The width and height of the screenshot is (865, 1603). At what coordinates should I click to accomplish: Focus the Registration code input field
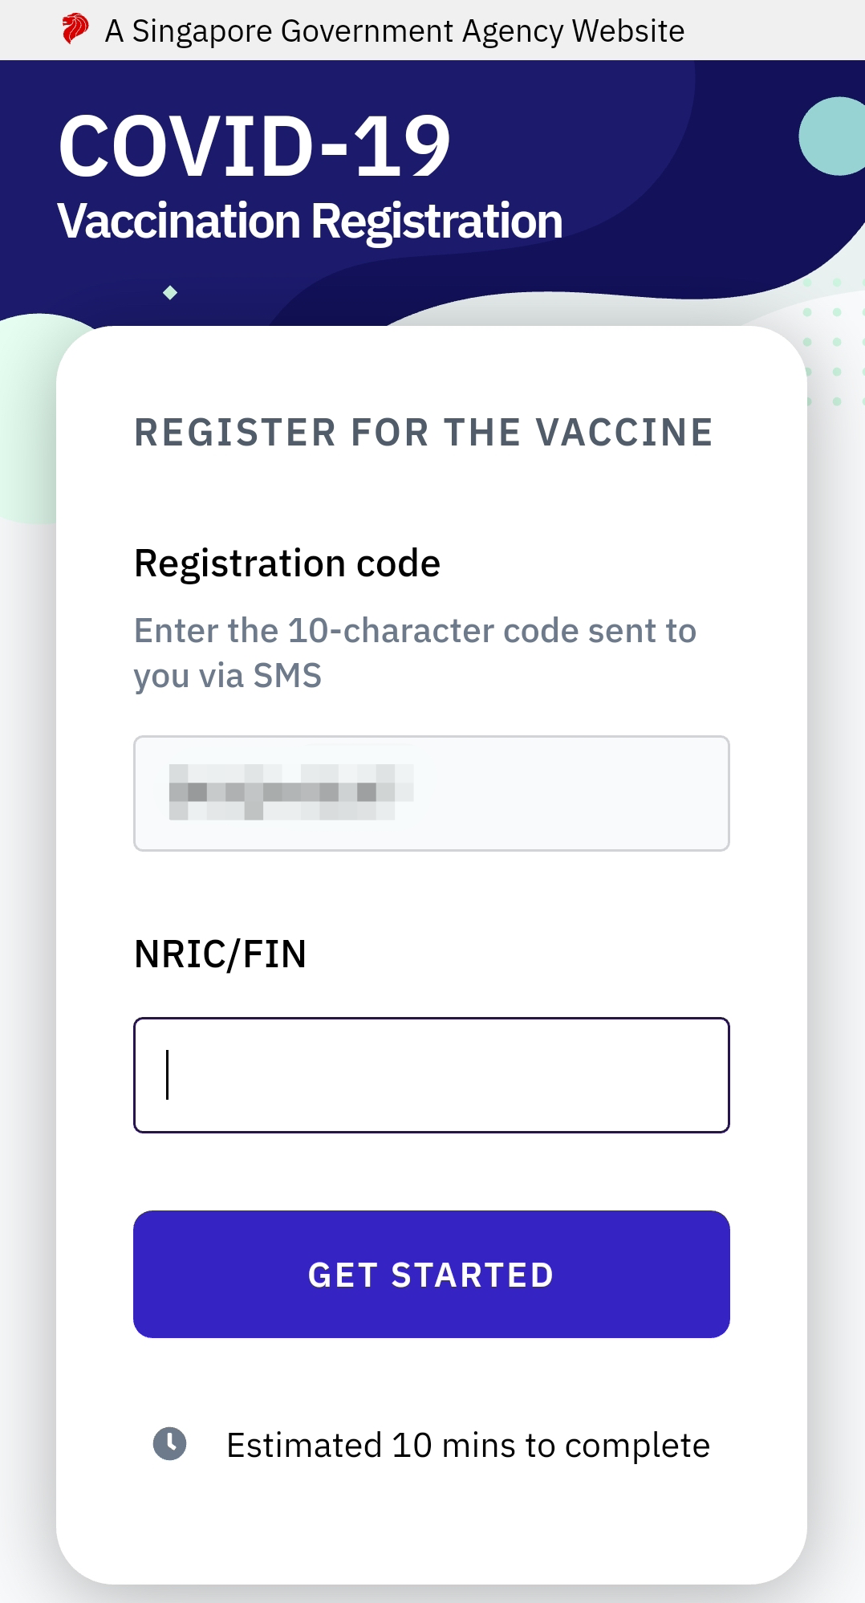click(x=562, y=793)
